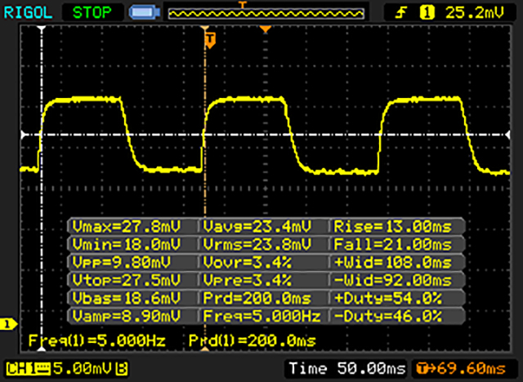The image size is (523, 382).
Task: Click the Vavg=23.4mV measurement
Action: click(257, 227)
